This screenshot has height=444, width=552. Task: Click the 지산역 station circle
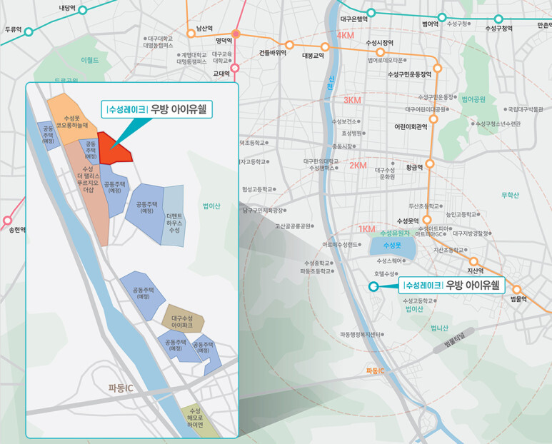(x=474, y=261)
